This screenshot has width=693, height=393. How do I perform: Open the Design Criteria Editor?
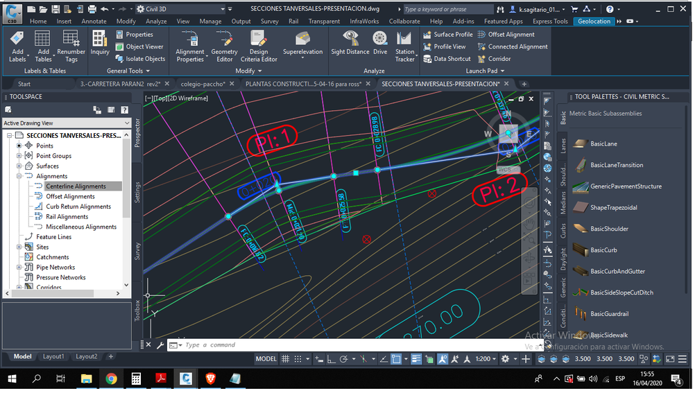259,47
